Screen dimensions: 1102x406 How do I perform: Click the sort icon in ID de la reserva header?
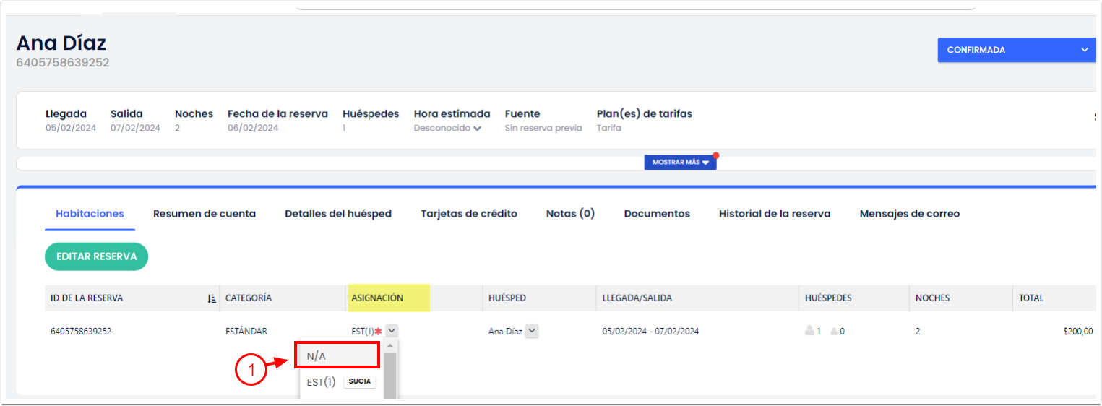(x=211, y=298)
